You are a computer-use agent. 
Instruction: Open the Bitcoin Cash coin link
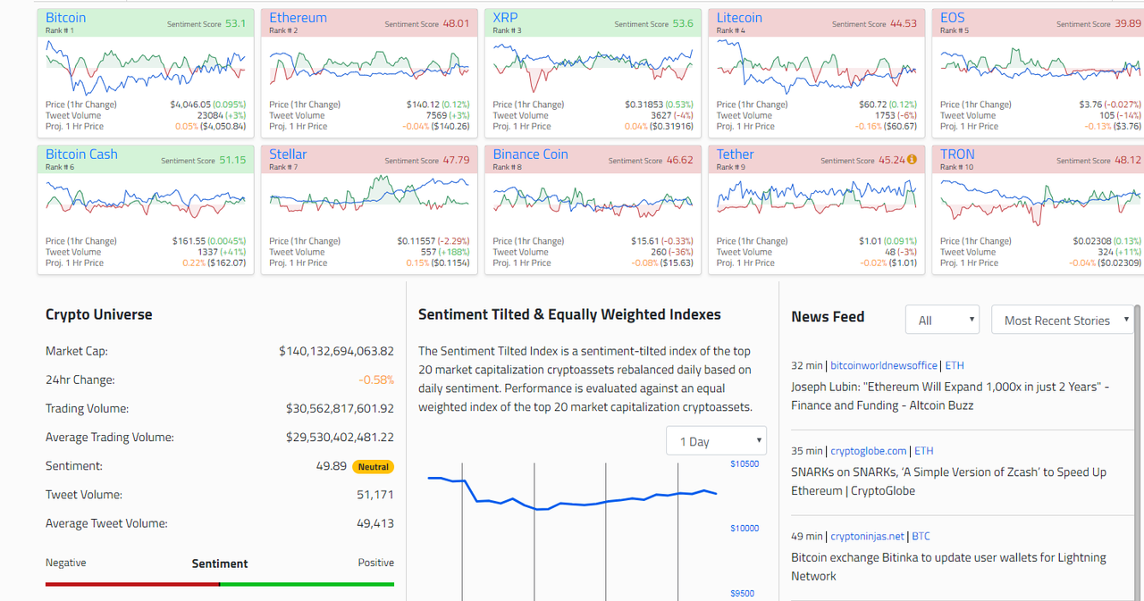point(81,154)
